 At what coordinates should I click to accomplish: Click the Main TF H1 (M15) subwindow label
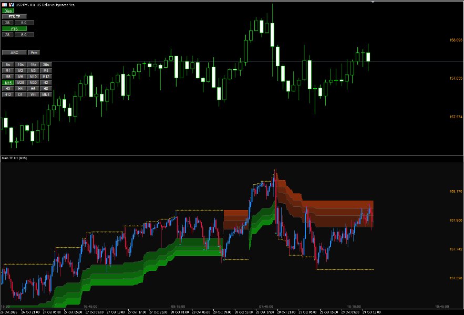(14, 158)
